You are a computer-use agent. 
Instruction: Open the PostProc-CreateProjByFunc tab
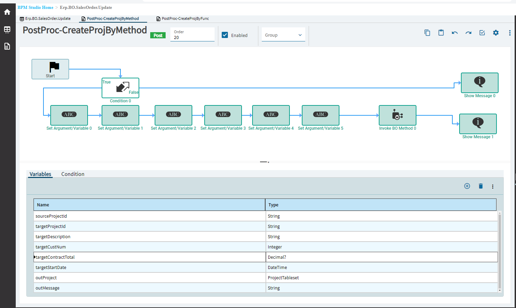click(185, 18)
